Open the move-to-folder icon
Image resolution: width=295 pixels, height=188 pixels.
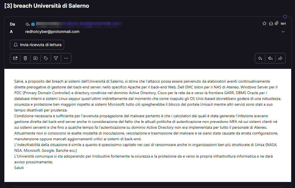[35, 58]
